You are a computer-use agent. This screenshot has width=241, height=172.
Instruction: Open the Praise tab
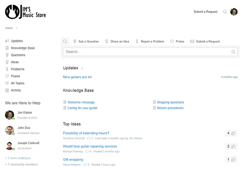[177, 42]
